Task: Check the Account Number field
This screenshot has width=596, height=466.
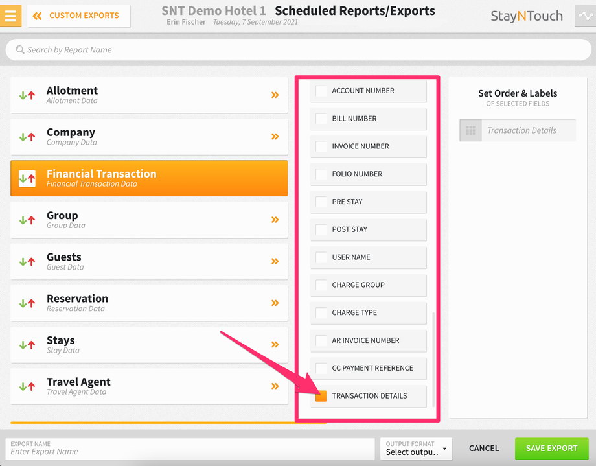Action: tap(321, 91)
